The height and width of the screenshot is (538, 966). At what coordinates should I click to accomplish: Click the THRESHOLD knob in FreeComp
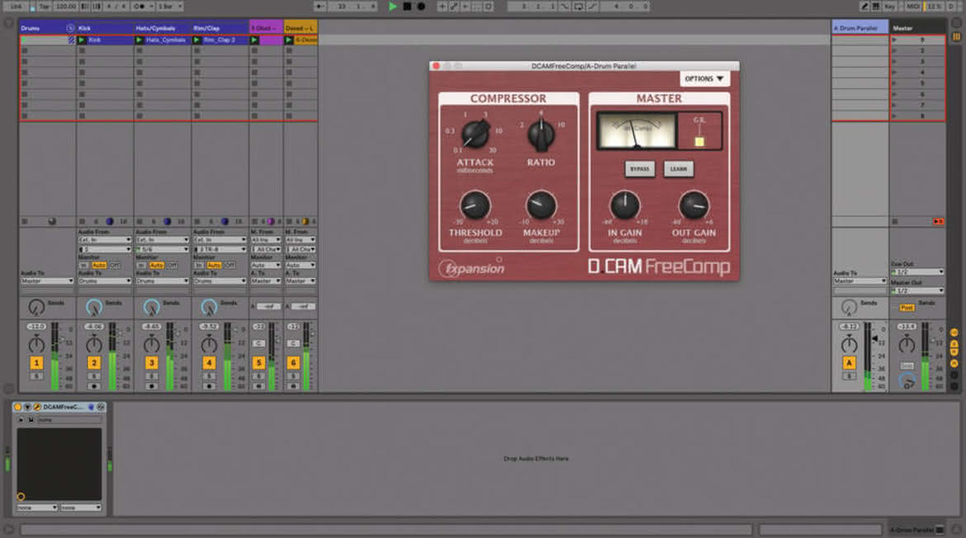(x=475, y=205)
